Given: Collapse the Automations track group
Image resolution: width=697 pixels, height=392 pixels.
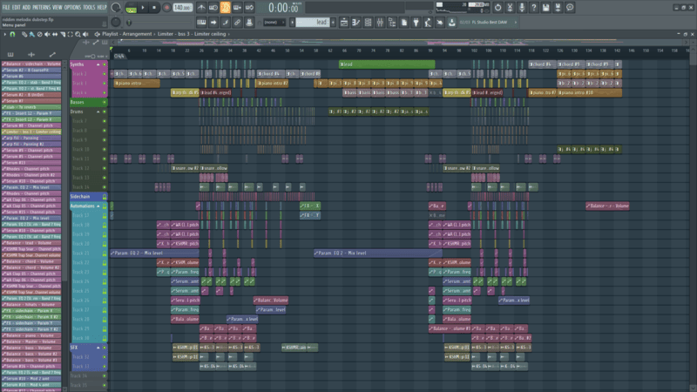Looking at the screenshot, I should [98, 206].
